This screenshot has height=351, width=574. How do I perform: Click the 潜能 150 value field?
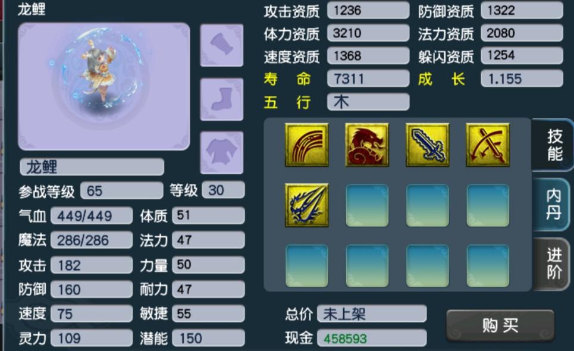click(x=208, y=338)
